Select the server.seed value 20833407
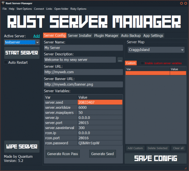189x171 pixels. [x=100, y=102]
